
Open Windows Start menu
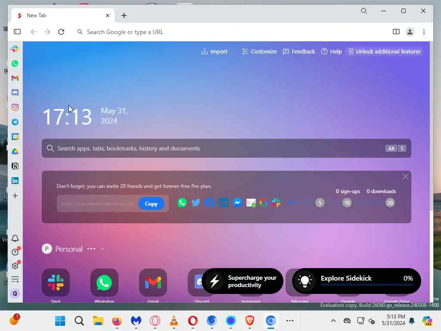[60, 321]
